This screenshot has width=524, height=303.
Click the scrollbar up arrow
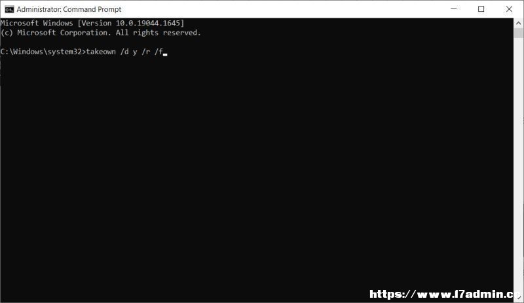518,23
